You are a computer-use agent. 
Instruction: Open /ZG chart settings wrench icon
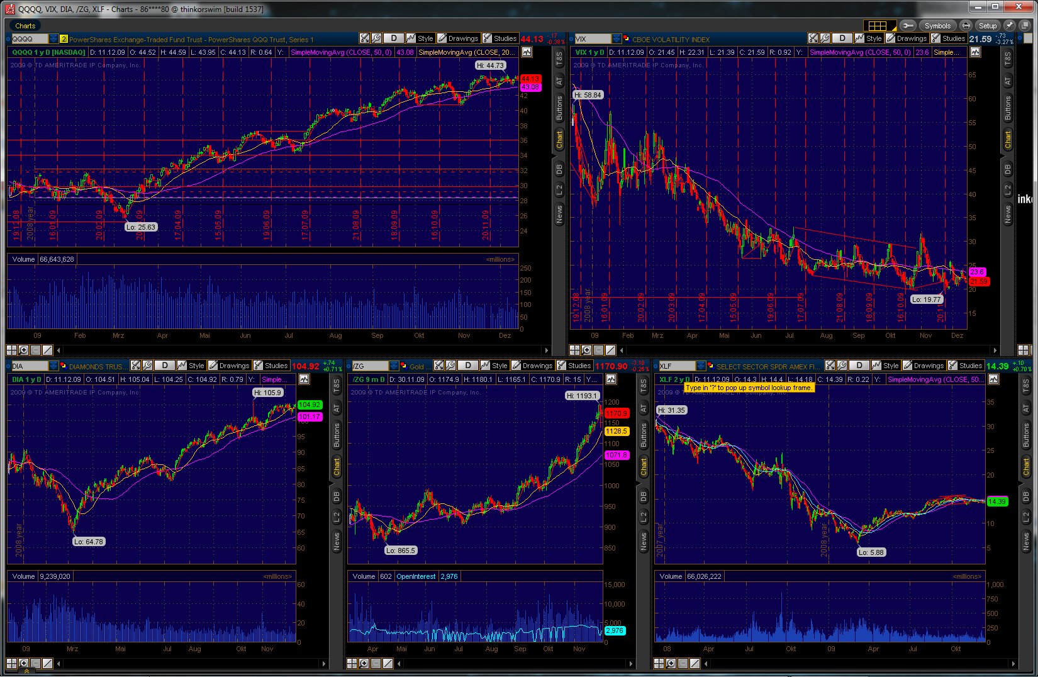coord(450,366)
